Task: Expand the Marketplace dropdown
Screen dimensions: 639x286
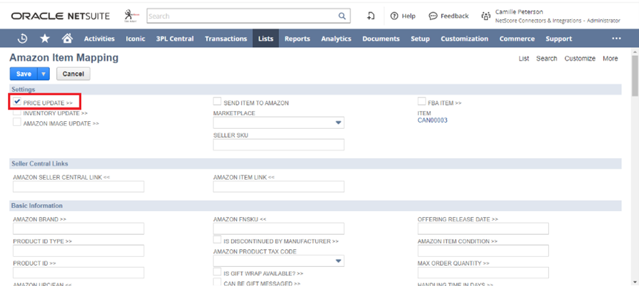Action: coord(338,123)
